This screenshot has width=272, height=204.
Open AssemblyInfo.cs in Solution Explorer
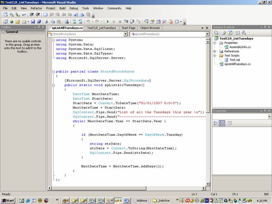240,47
